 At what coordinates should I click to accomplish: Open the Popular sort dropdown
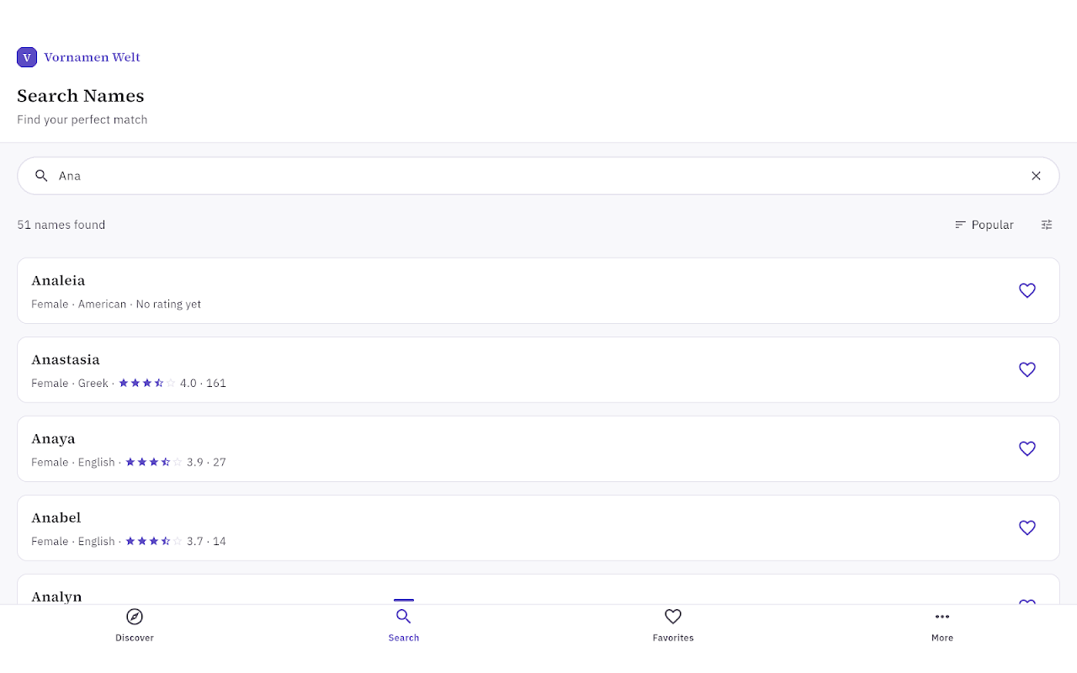984,225
